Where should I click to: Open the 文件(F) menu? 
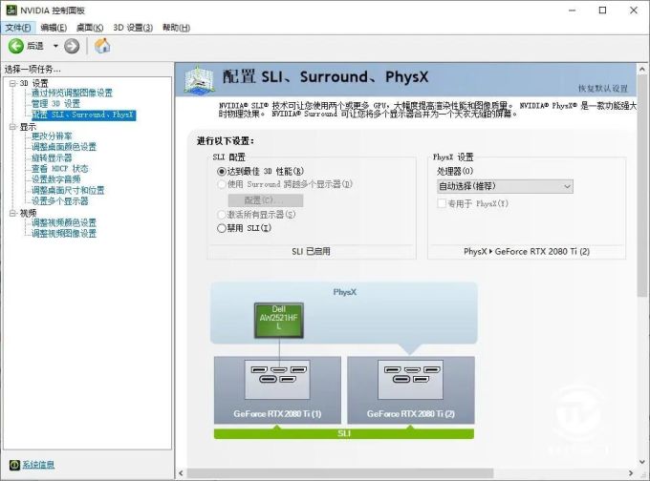click(18, 28)
